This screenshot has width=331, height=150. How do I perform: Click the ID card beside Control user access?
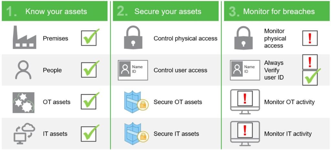[x=133, y=70]
